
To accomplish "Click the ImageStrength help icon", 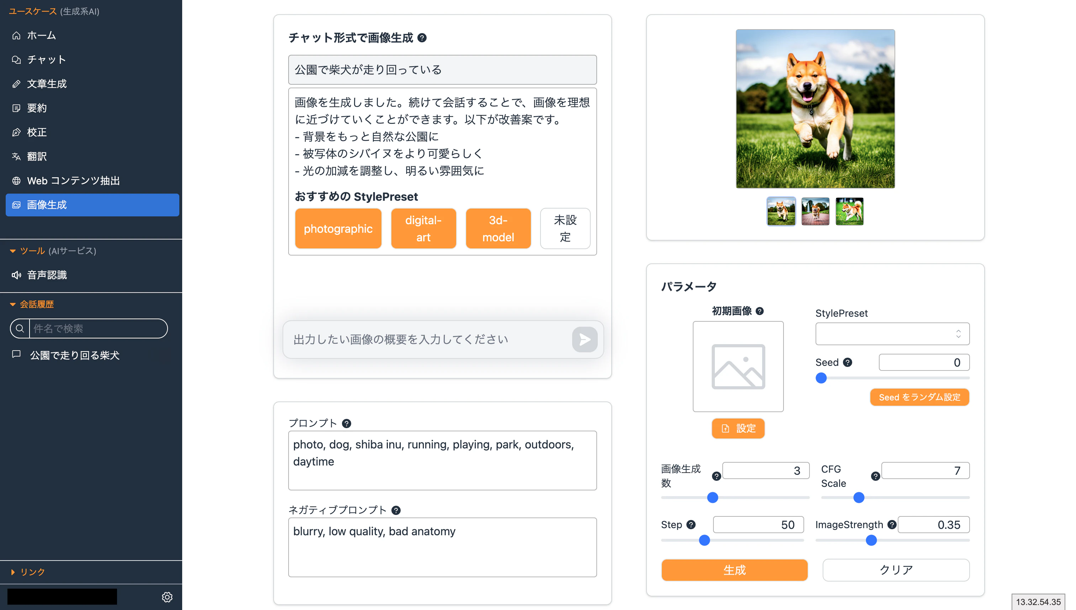I will point(892,525).
